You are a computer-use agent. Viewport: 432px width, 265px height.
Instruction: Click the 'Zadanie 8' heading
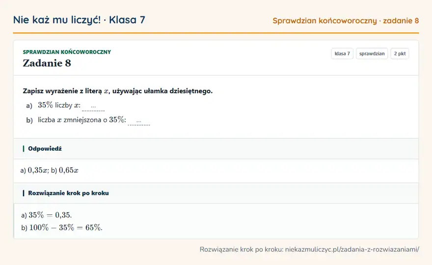point(47,63)
